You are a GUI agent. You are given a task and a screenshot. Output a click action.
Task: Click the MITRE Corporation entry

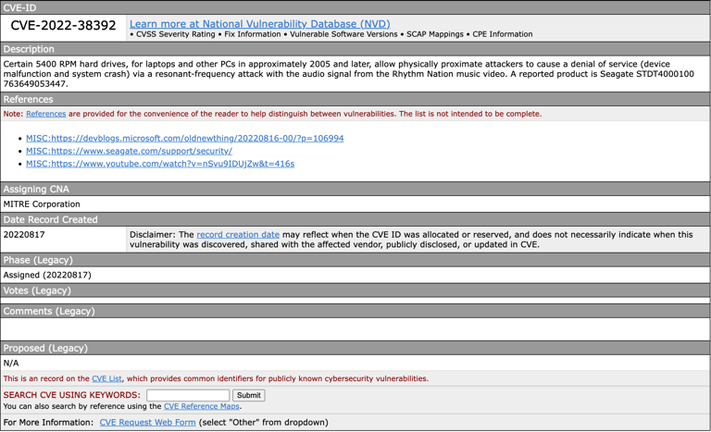coord(42,204)
